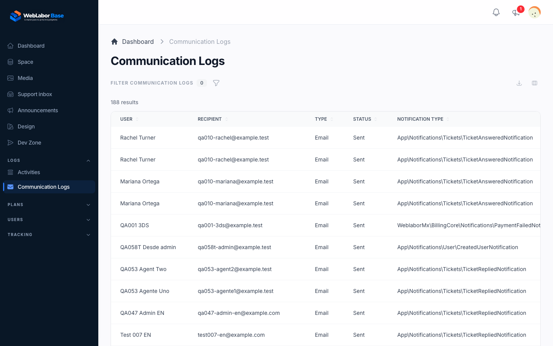Expand the TRACKING sidebar section
553x346 pixels.
49,235
